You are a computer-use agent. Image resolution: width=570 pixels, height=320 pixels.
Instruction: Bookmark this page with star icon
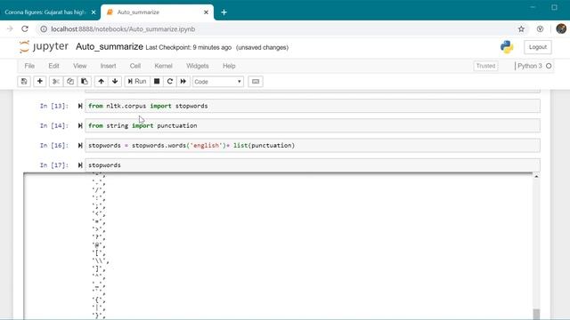coord(521,29)
